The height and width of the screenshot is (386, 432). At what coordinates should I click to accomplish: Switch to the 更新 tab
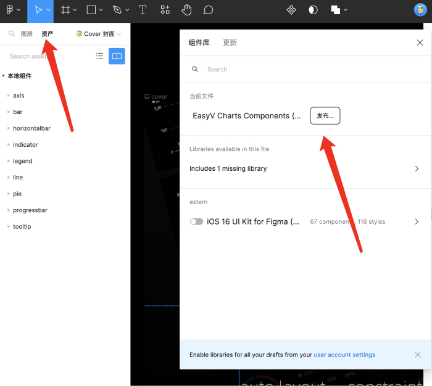click(230, 43)
